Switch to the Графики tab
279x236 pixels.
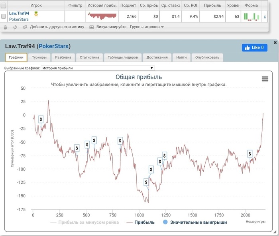(x=16, y=57)
